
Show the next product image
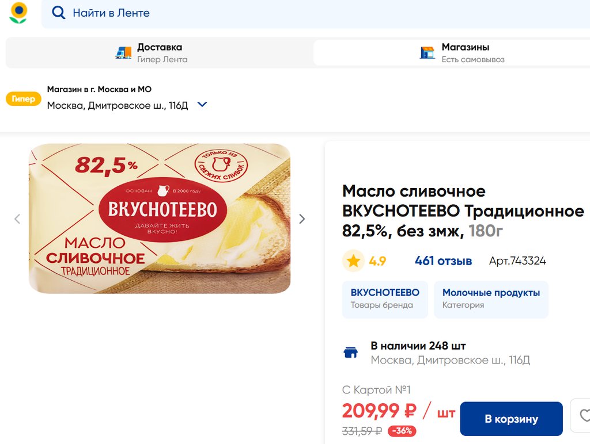302,219
